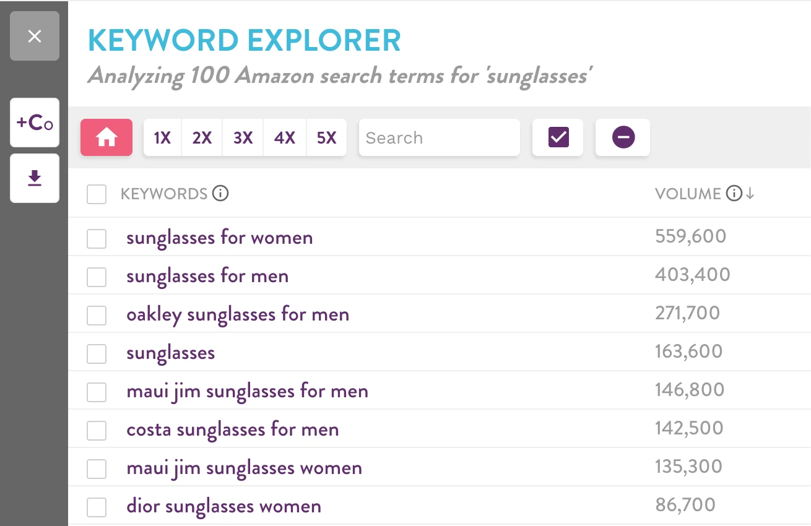The image size is (811, 526).
Task: Click the pink home filter icon
Action: pos(106,137)
